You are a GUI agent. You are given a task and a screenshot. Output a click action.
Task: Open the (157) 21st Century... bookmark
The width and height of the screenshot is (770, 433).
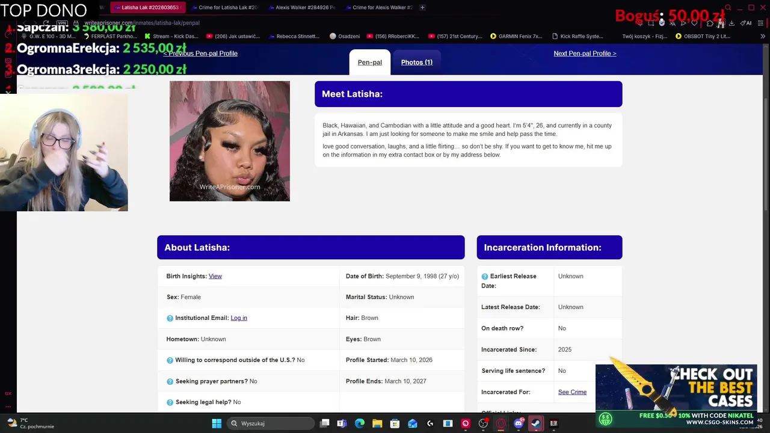455,36
